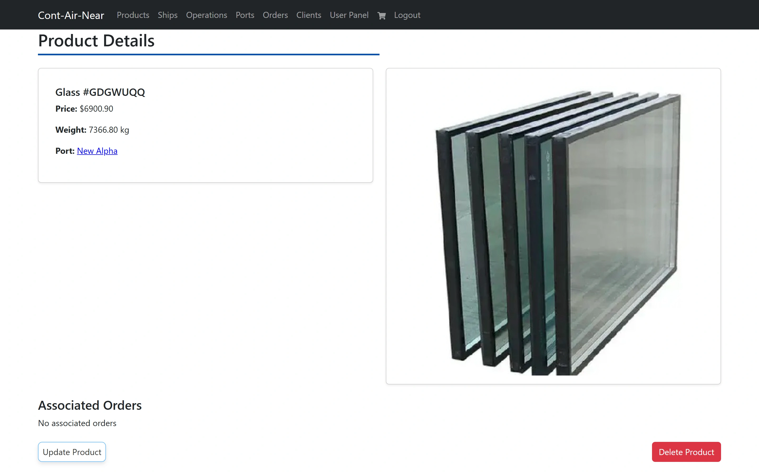The width and height of the screenshot is (759, 474).
Task: Click the No associated orders text
Action: (77, 423)
